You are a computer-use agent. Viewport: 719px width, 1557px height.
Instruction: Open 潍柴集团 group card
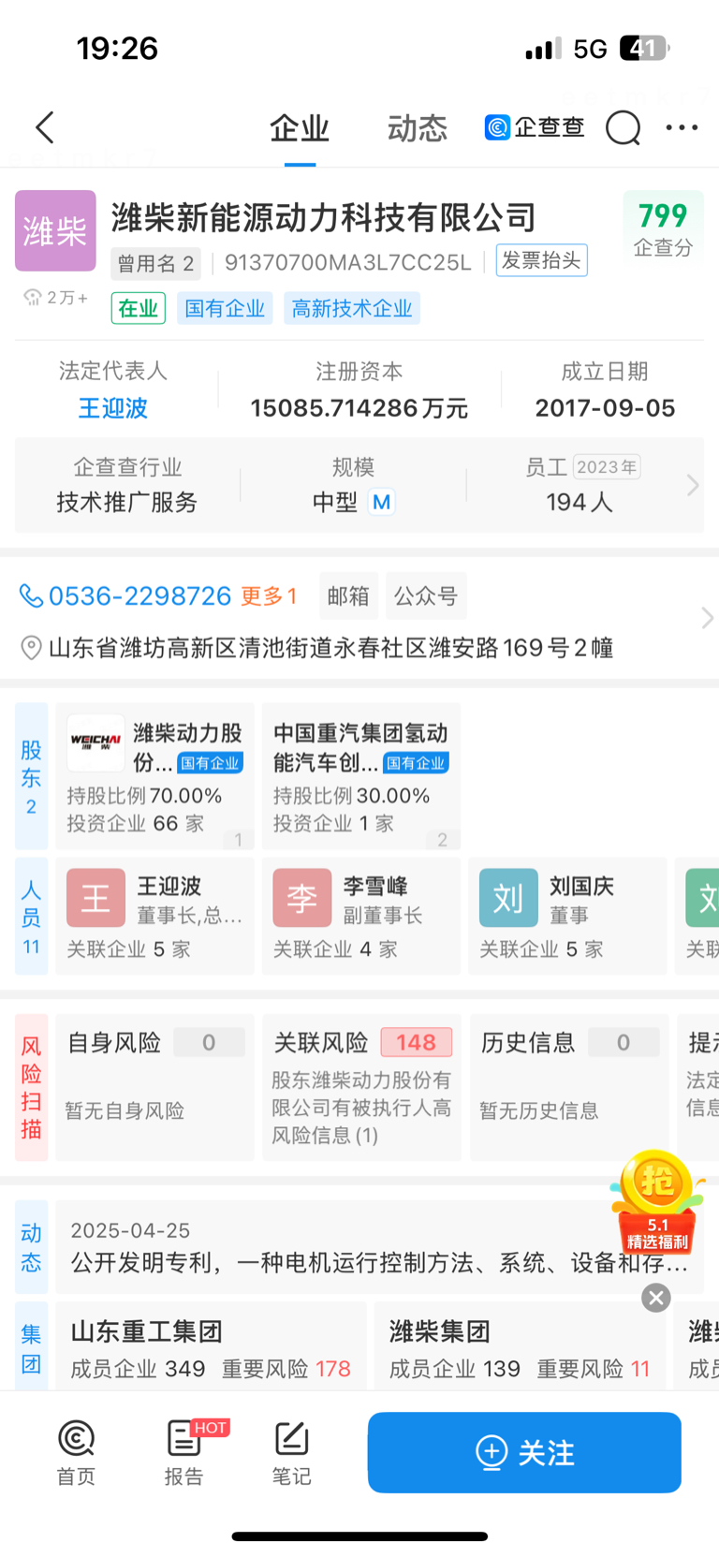pos(521,1348)
